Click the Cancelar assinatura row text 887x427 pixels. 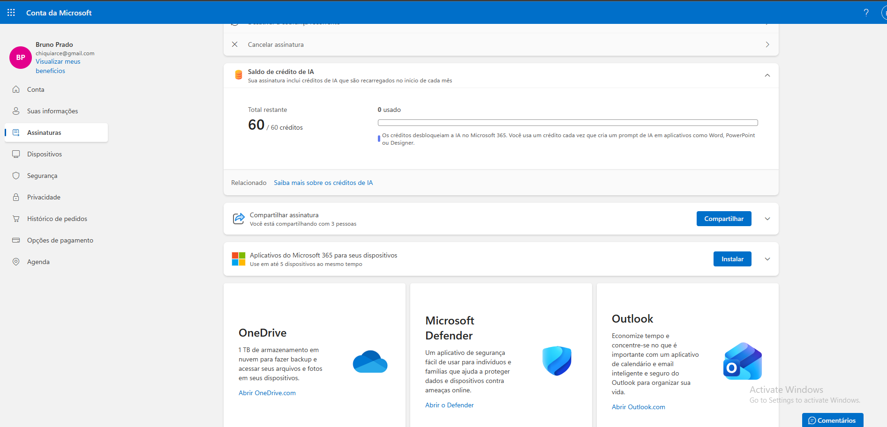276,44
